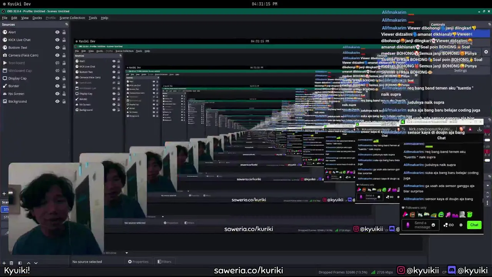Click the channel points infinity icon

(x=451, y=225)
